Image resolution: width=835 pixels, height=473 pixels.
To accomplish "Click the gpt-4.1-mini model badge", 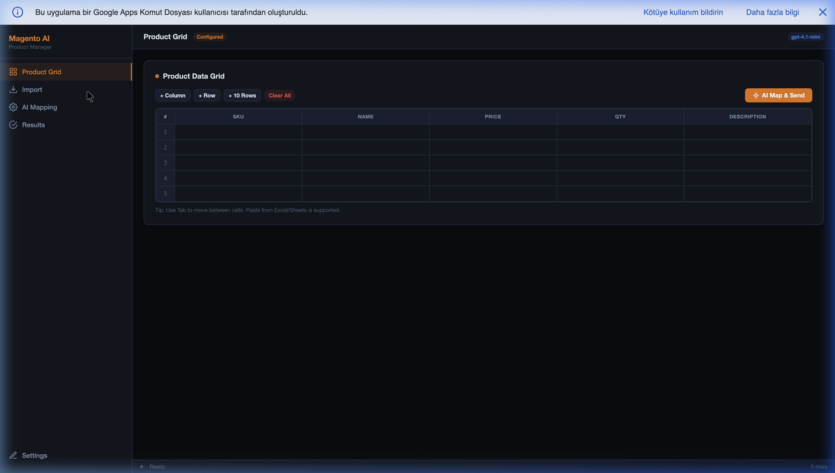I will pyautogui.click(x=805, y=37).
